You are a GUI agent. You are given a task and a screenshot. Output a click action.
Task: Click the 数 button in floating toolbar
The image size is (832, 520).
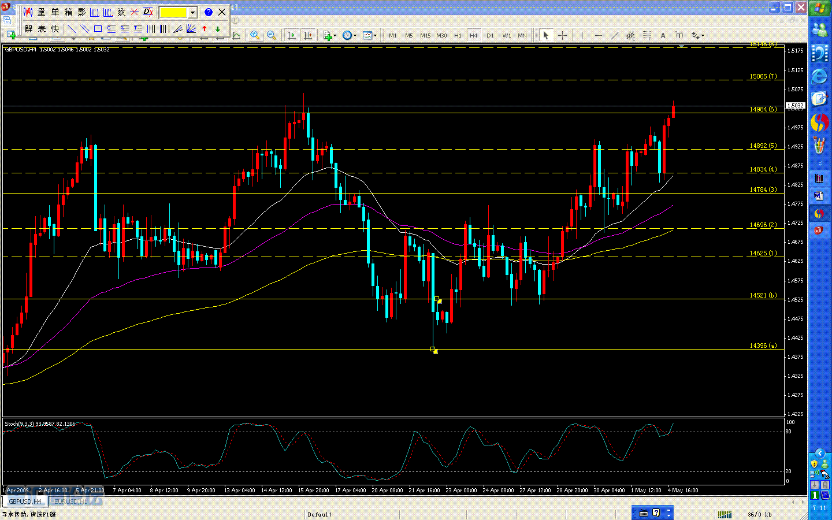(x=121, y=12)
